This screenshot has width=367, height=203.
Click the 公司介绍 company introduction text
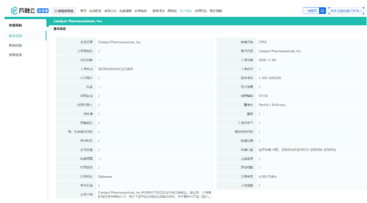pyautogui.click(x=155, y=194)
